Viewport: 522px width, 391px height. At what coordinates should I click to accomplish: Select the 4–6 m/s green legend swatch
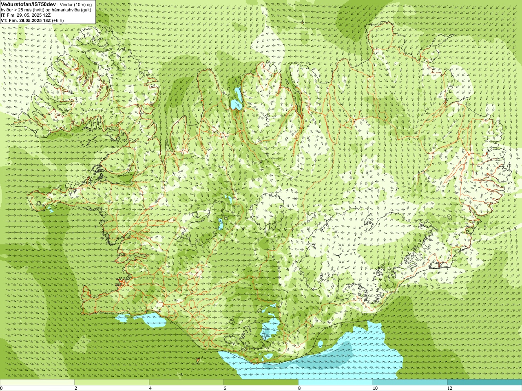pyautogui.click(x=186, y=382)
